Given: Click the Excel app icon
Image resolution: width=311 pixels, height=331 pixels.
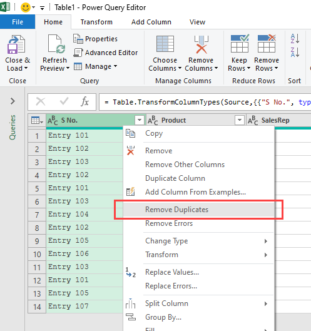Looking at the screenshot, I should 5,7.
